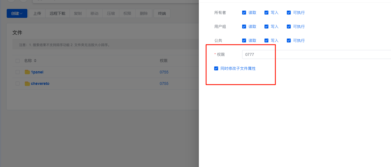391x167 pixels.
Task: Click 0755 permission link for chevereto
Action: click(164, 83)
